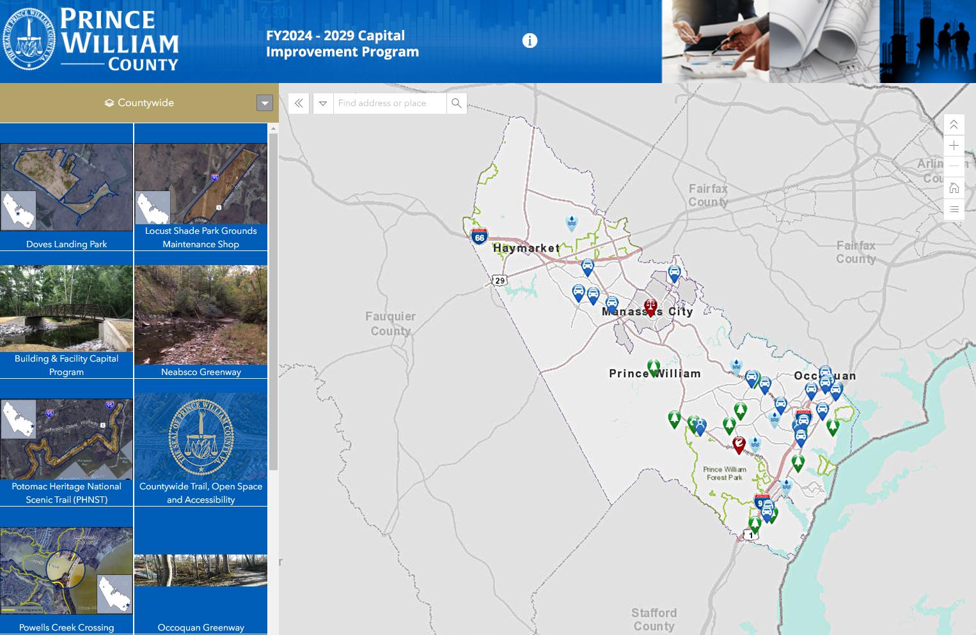Expand the Countywide category dropdown

pos(265,103)
